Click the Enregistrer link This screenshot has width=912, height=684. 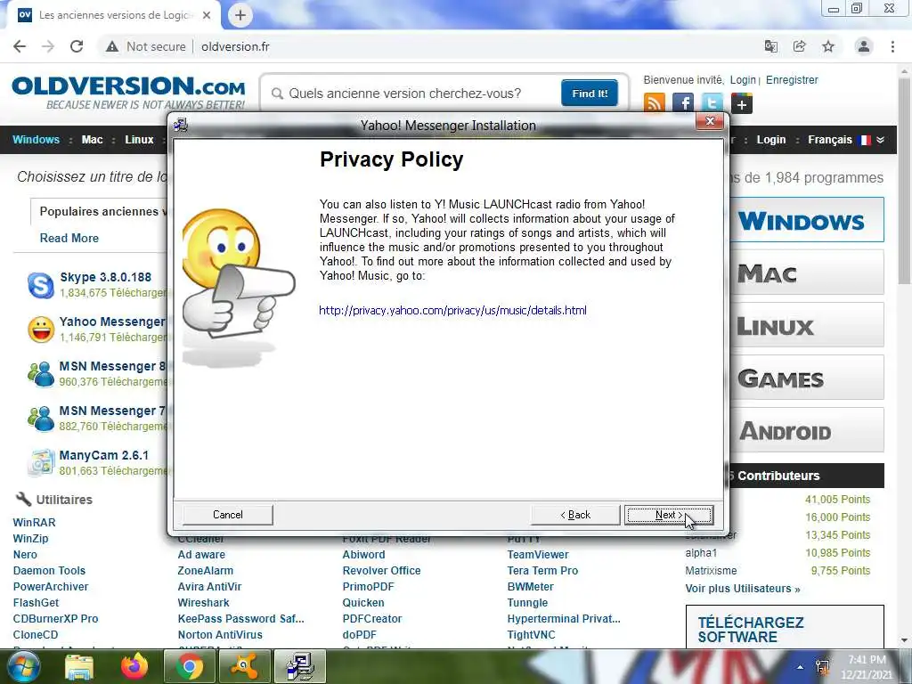point(792,79)
